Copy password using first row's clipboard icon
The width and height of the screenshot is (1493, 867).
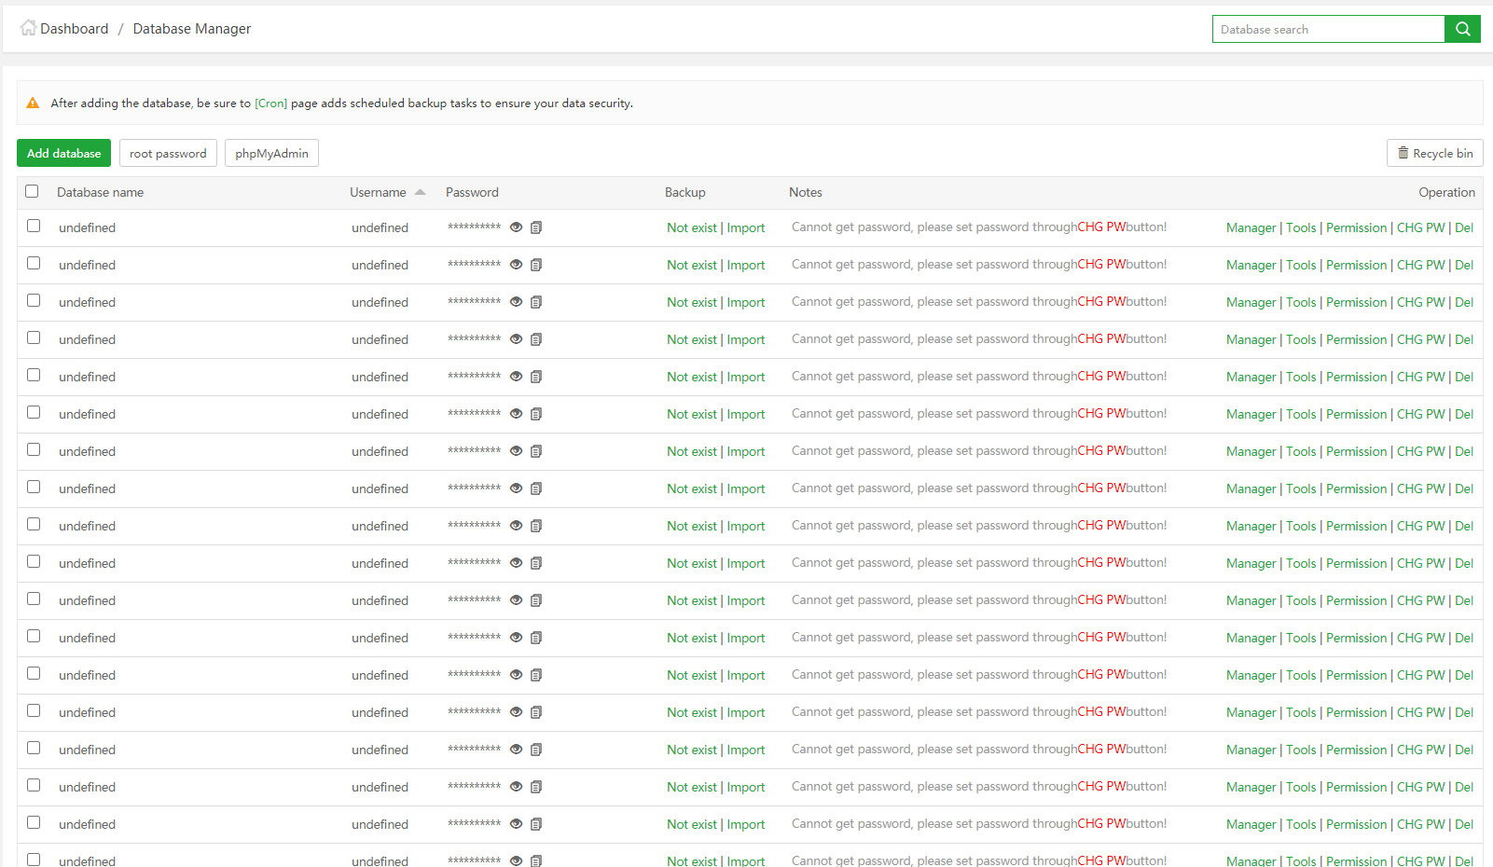[x=536, y=227]
